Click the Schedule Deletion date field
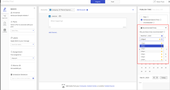 23,78
